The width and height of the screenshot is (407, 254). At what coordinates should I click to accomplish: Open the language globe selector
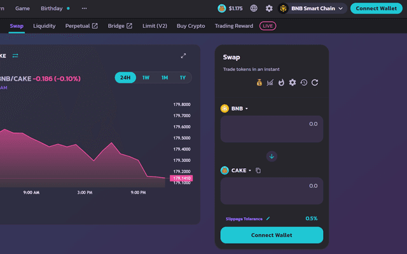pyautogui.click(x=254, y=8)
